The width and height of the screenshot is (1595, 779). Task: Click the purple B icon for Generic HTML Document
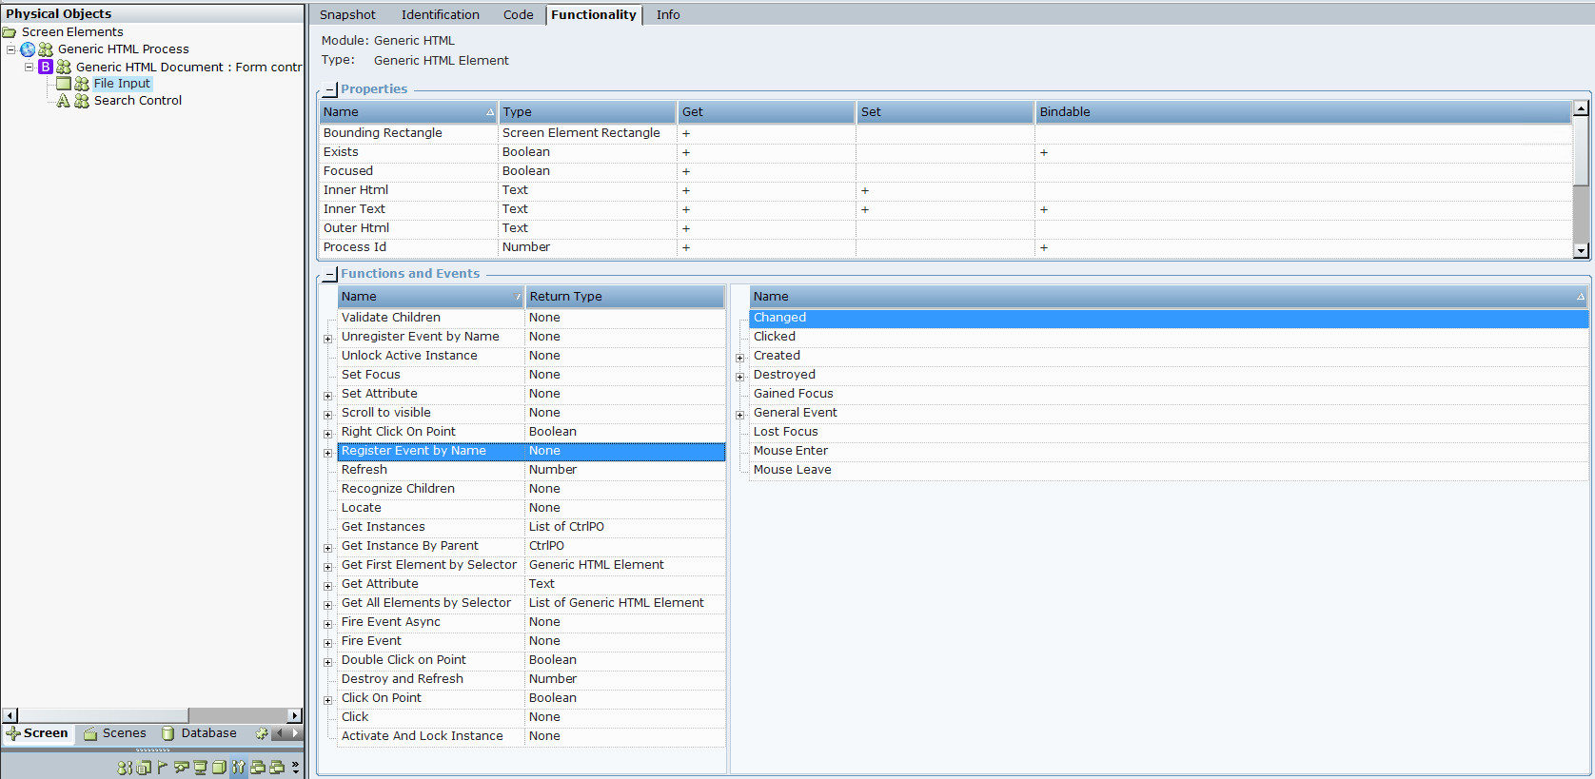[x=45, y=67]
